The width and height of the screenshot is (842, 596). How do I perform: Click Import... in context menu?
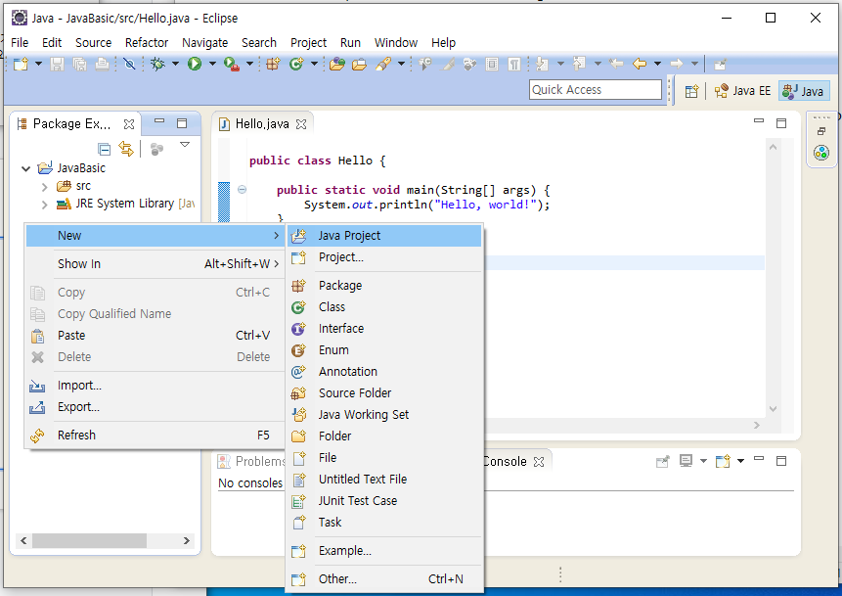155,386
